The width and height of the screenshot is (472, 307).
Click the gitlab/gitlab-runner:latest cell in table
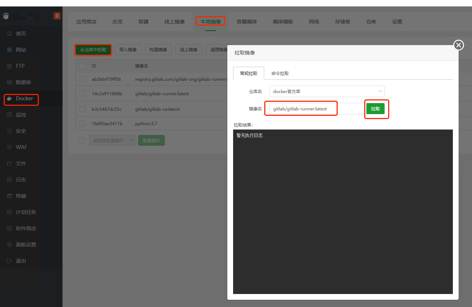coord(162,94)
